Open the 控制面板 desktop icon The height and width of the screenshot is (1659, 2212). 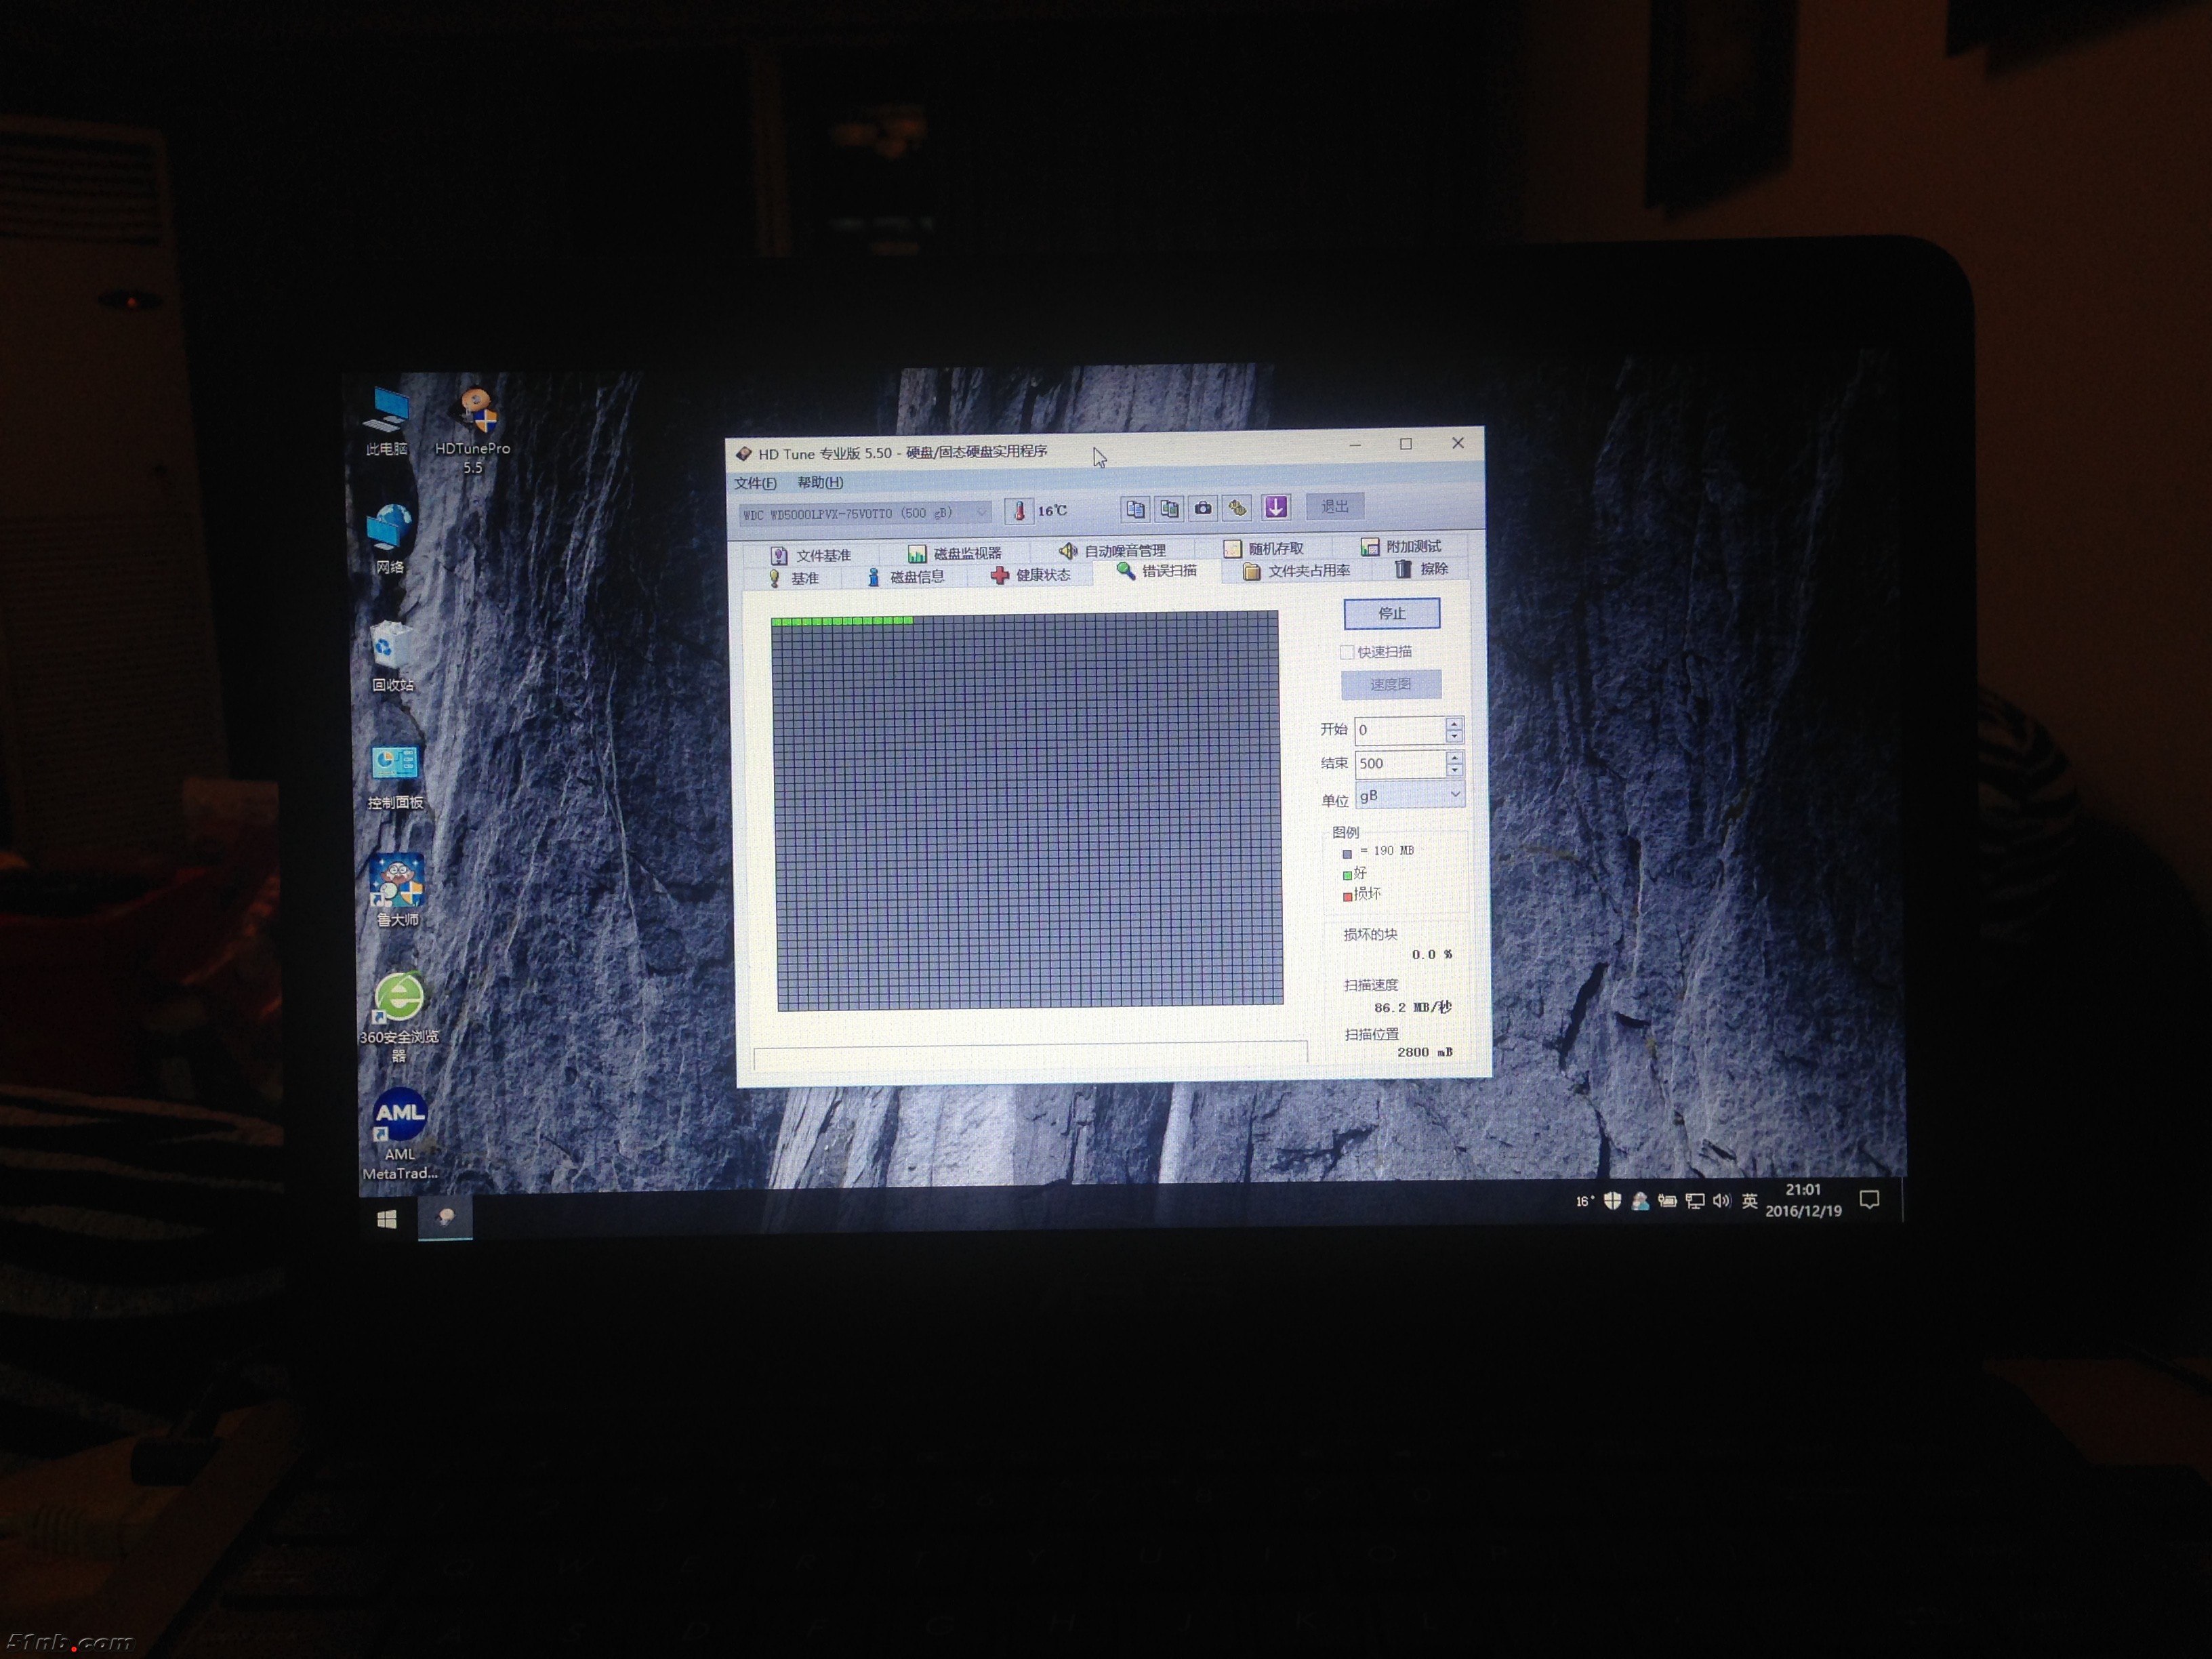tap(395, 777)
